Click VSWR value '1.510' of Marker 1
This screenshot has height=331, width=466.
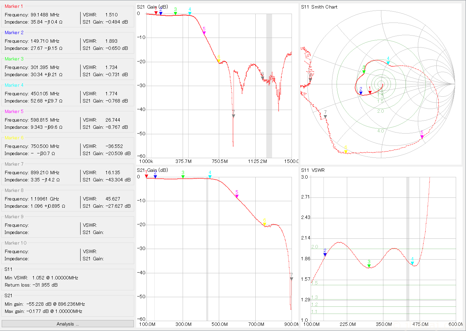tap(112, 15)
